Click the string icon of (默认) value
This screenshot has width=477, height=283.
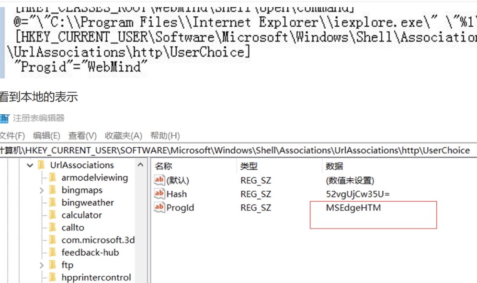[159, 180]
